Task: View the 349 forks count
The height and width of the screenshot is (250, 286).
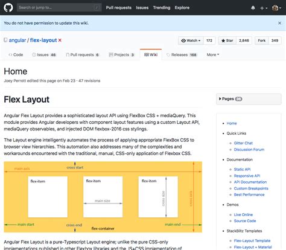Action: (x=275, y=40)
